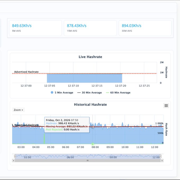
Task: Click the 2M axis label in Live chart
Action: [x=162, y=62]
